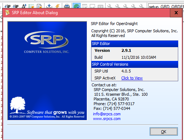Close the SRP Editor About Dialog

pos(176,13)
